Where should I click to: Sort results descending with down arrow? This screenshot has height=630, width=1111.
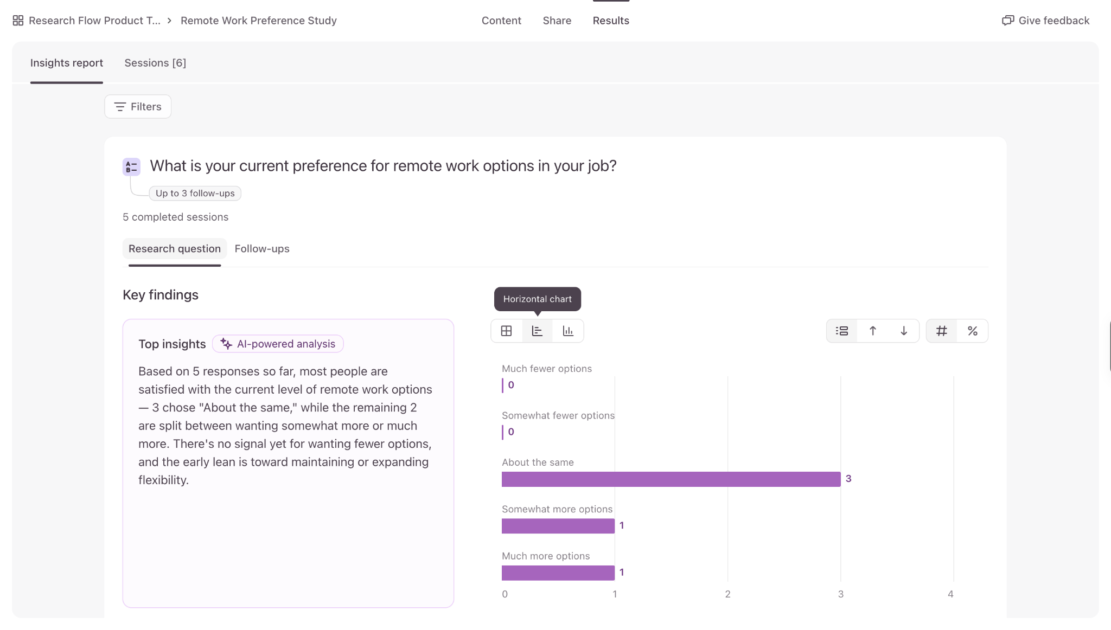click(904, 331)
